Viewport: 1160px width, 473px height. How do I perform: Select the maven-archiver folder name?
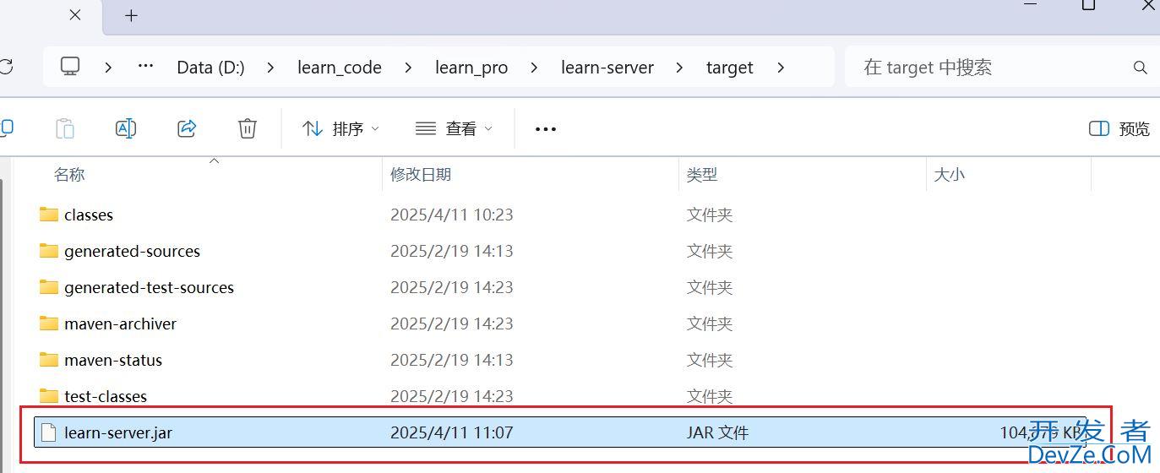pos(121,323)
